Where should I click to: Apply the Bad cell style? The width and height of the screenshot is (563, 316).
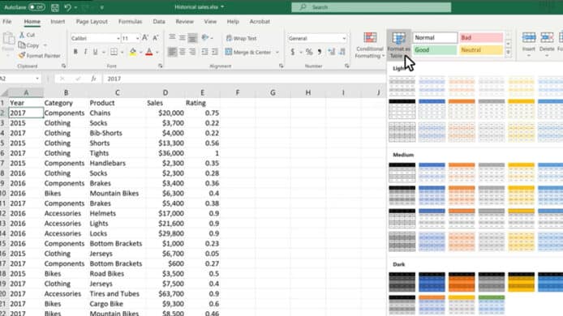pyautogui.click(x=481, y=37)
